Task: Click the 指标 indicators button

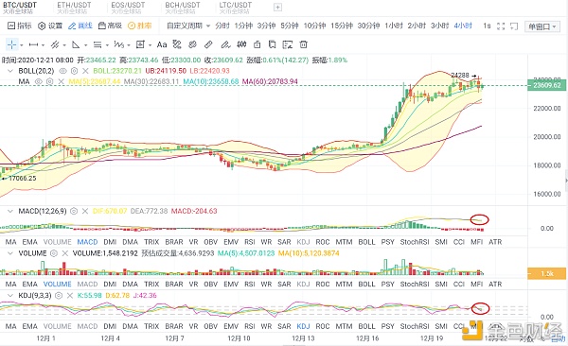Action: pyautogui.click(x=20, y=26)
